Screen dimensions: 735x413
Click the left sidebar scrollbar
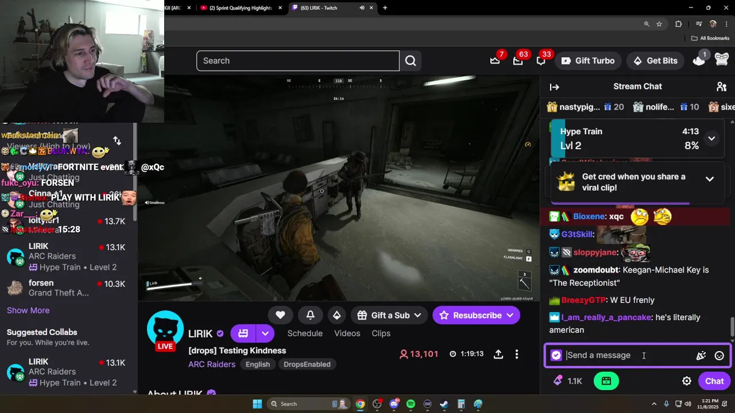(x=136, y=172)
